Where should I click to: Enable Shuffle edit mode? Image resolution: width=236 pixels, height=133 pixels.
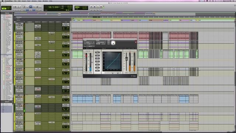4,7
